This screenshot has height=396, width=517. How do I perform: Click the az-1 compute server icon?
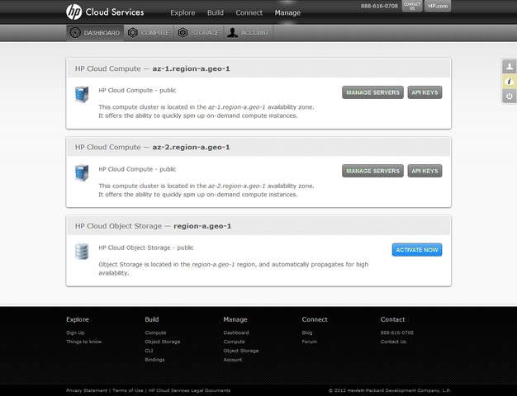[82, 96]
